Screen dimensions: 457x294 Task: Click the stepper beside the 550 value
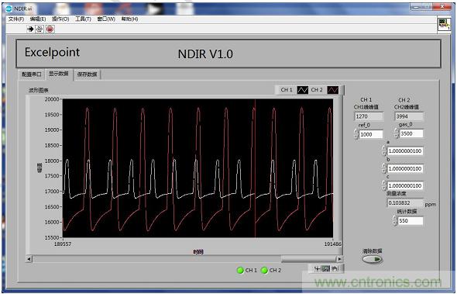(394, 220)
